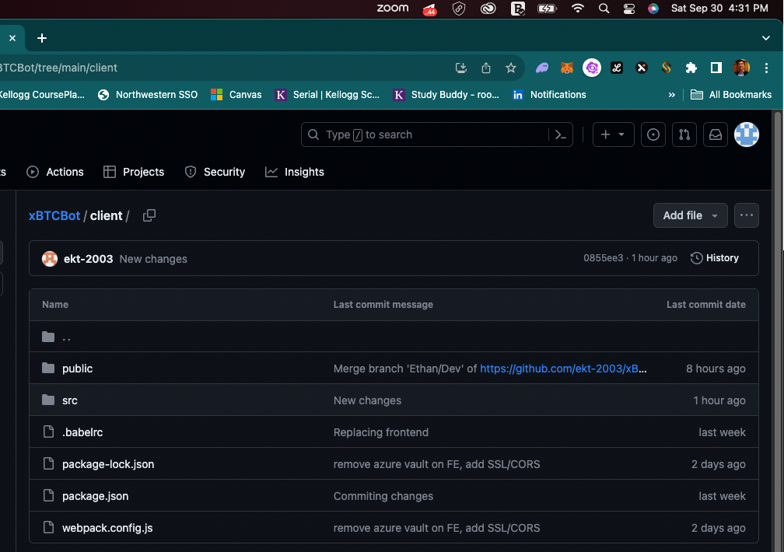Image resolution: width=784 pixels, height=552 pixels.
Task: Open the Extensions puzzle piece menu
Action: coord(691,68)
